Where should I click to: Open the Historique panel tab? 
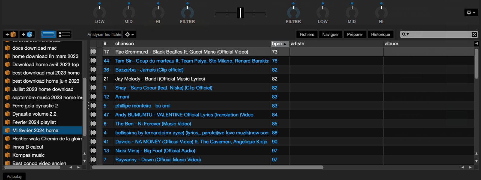[x=380, y=34]
